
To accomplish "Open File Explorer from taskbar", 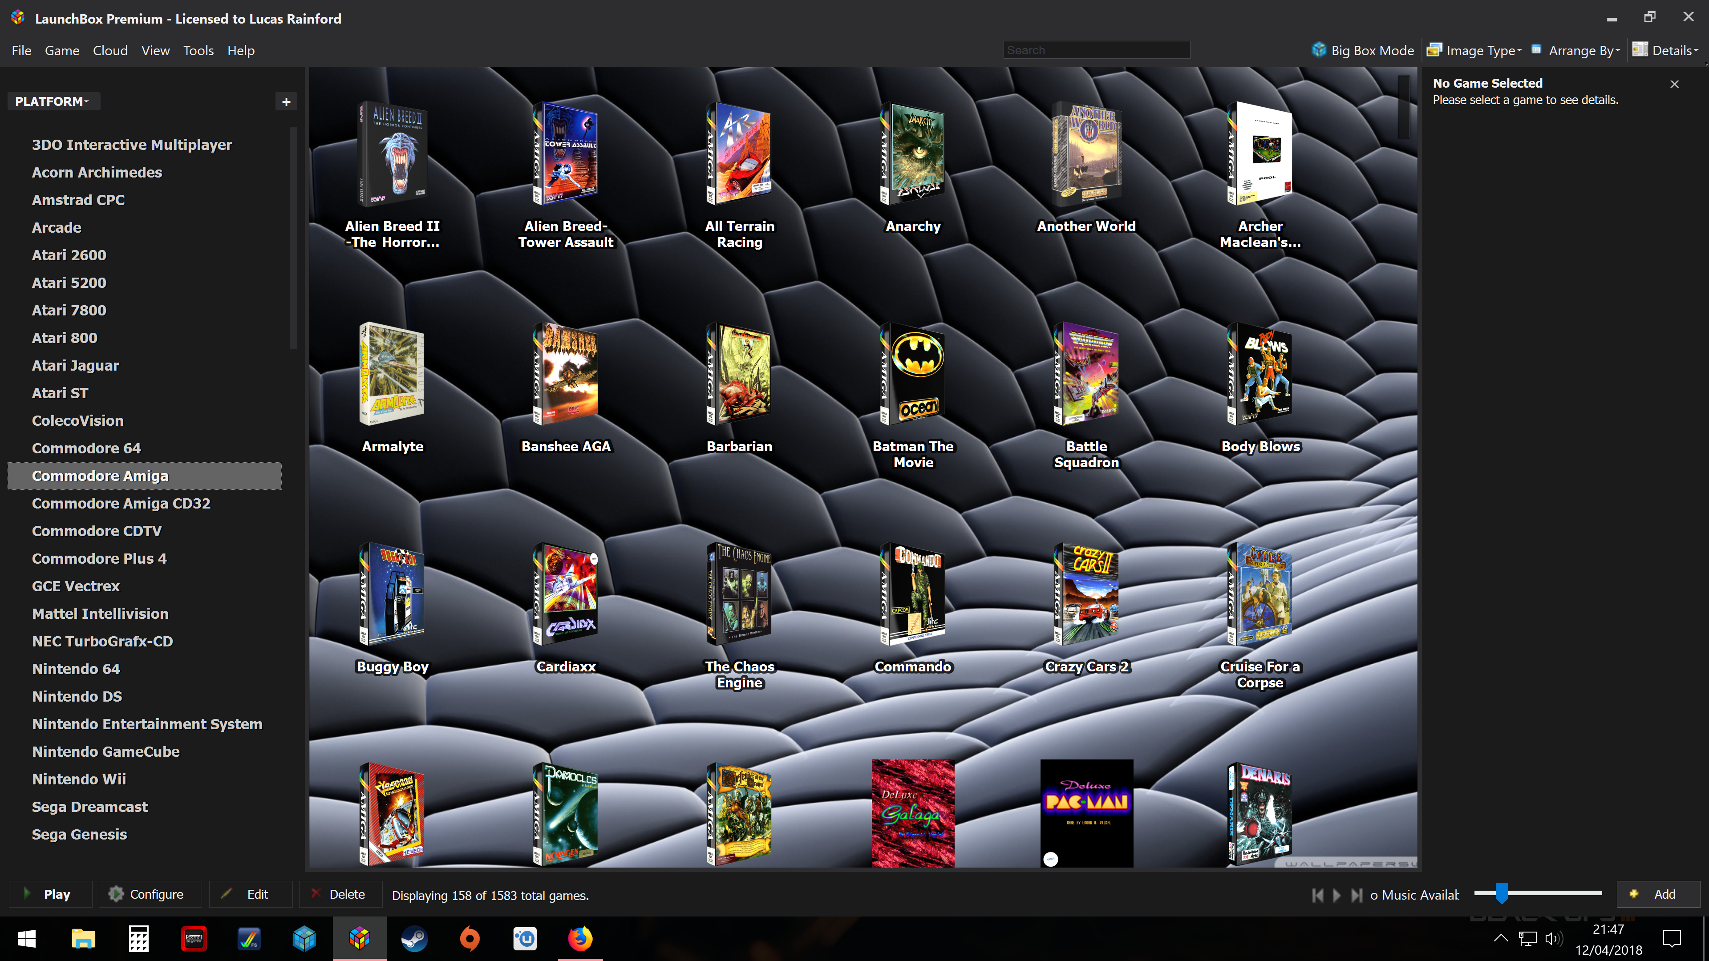I will pos(83,938).
